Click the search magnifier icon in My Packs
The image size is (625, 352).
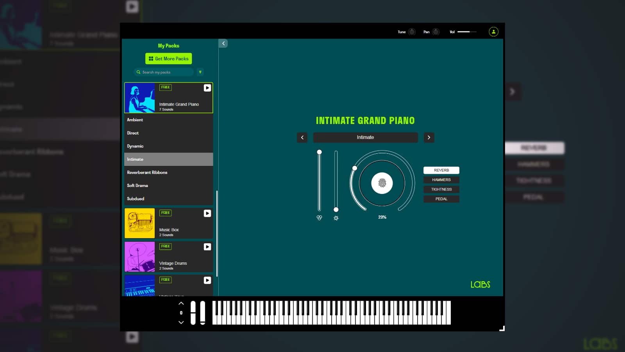pyautogui.click(x=139, y=72)
